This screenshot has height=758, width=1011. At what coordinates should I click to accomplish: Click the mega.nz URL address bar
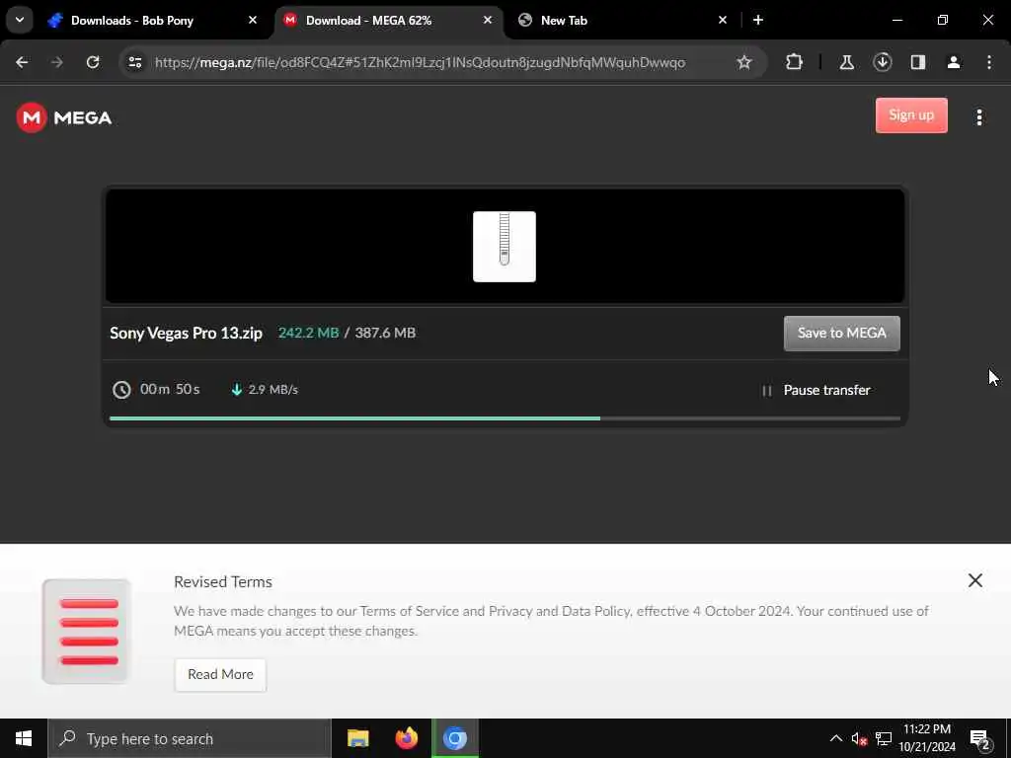(x=420, y=62)
